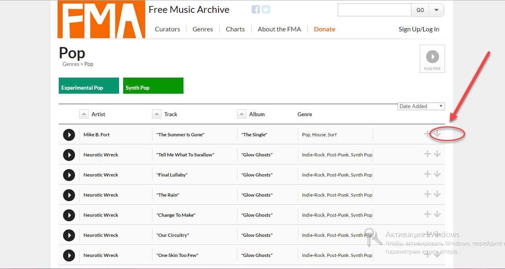
Task: Click genre text in "Our Circuitry" row
Action: [x=337, y=235]
